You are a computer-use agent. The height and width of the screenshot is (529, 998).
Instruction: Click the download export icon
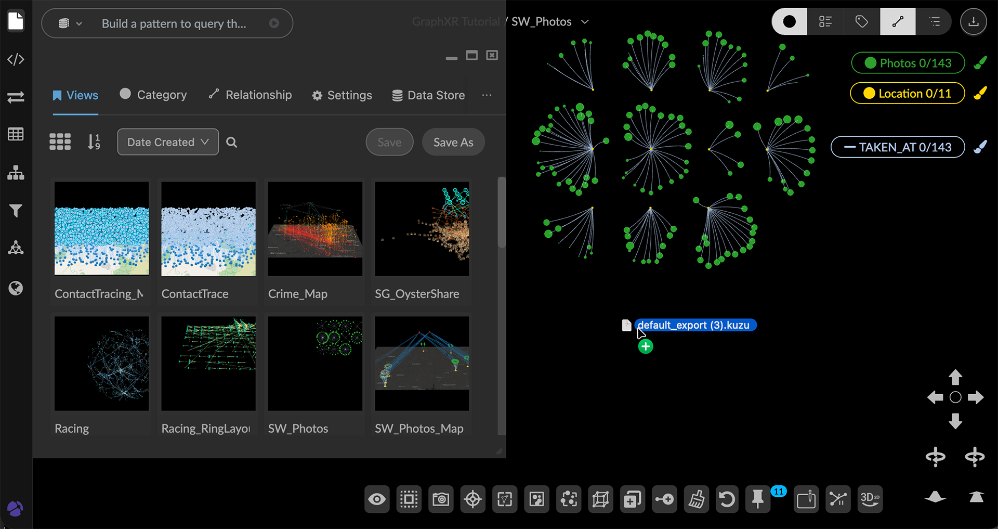(973, 22)
